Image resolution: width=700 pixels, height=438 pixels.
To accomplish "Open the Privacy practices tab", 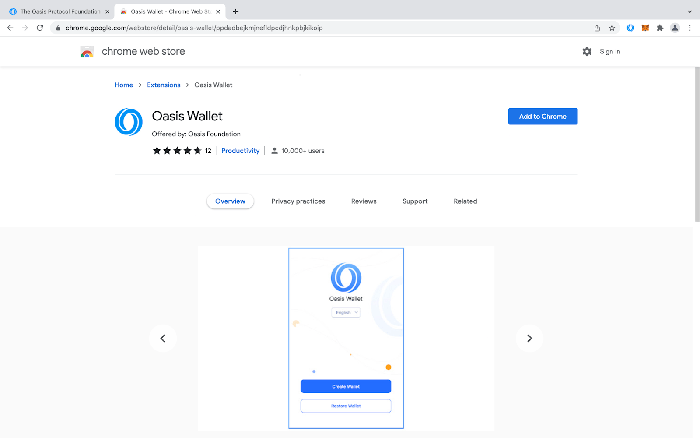I will coord(298,201).
